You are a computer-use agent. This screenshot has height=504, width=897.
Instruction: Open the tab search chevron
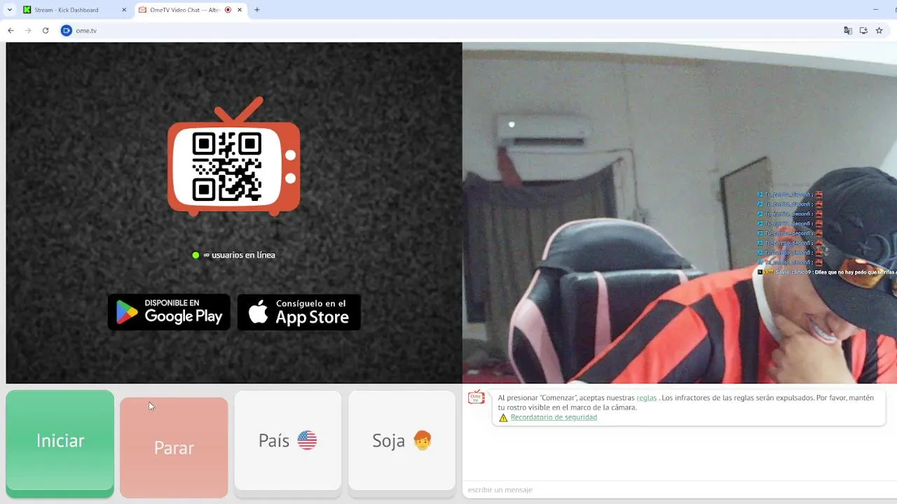10,10
